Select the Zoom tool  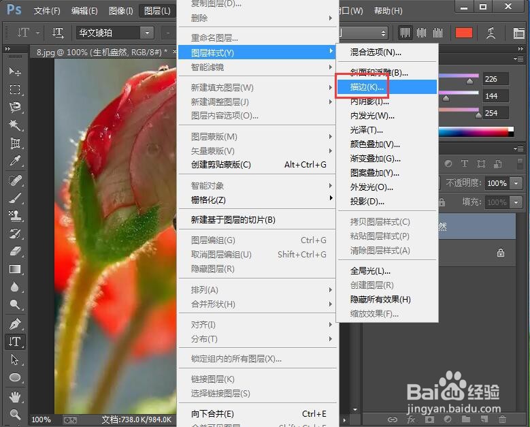tap(15, 414)
